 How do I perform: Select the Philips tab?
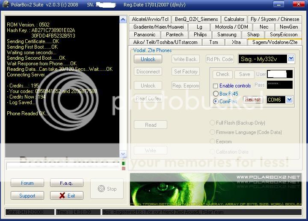click(x=200, y=35)
